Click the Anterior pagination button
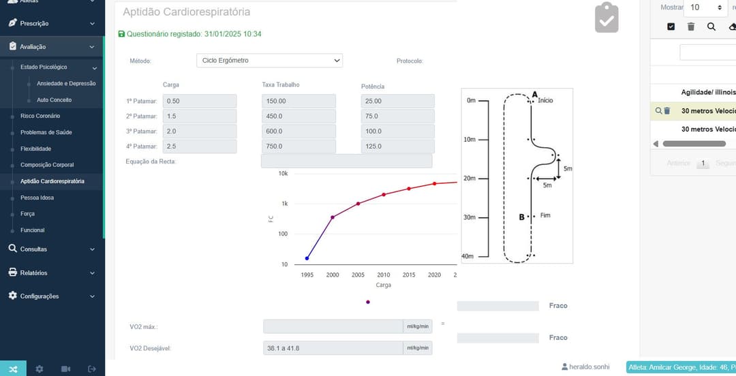Viewport: 736px width, 376px height. pyautogui.click(x=679, y=163)
